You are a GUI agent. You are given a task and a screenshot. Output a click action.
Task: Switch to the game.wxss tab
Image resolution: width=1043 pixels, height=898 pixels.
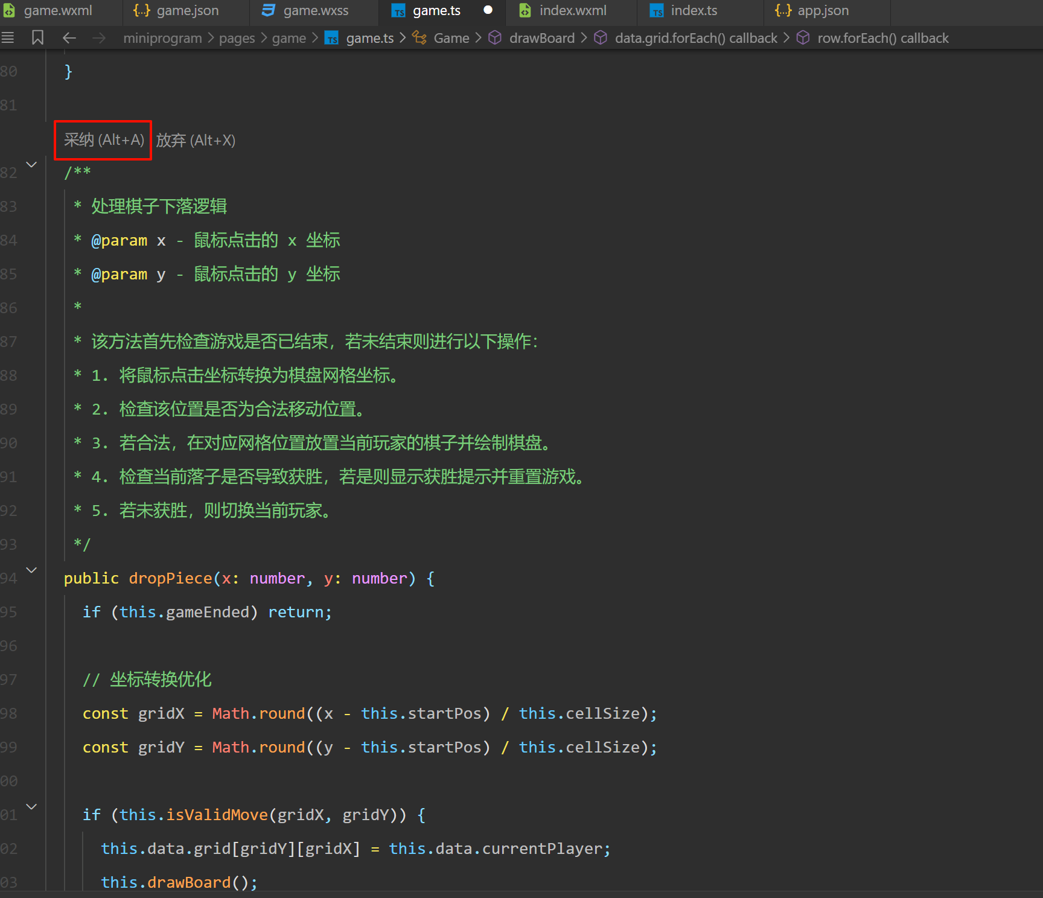(315, 11)
